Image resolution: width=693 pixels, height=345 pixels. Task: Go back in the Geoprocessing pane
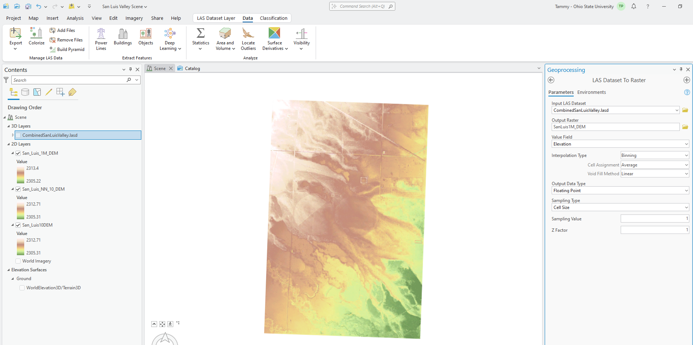[551, 80]
